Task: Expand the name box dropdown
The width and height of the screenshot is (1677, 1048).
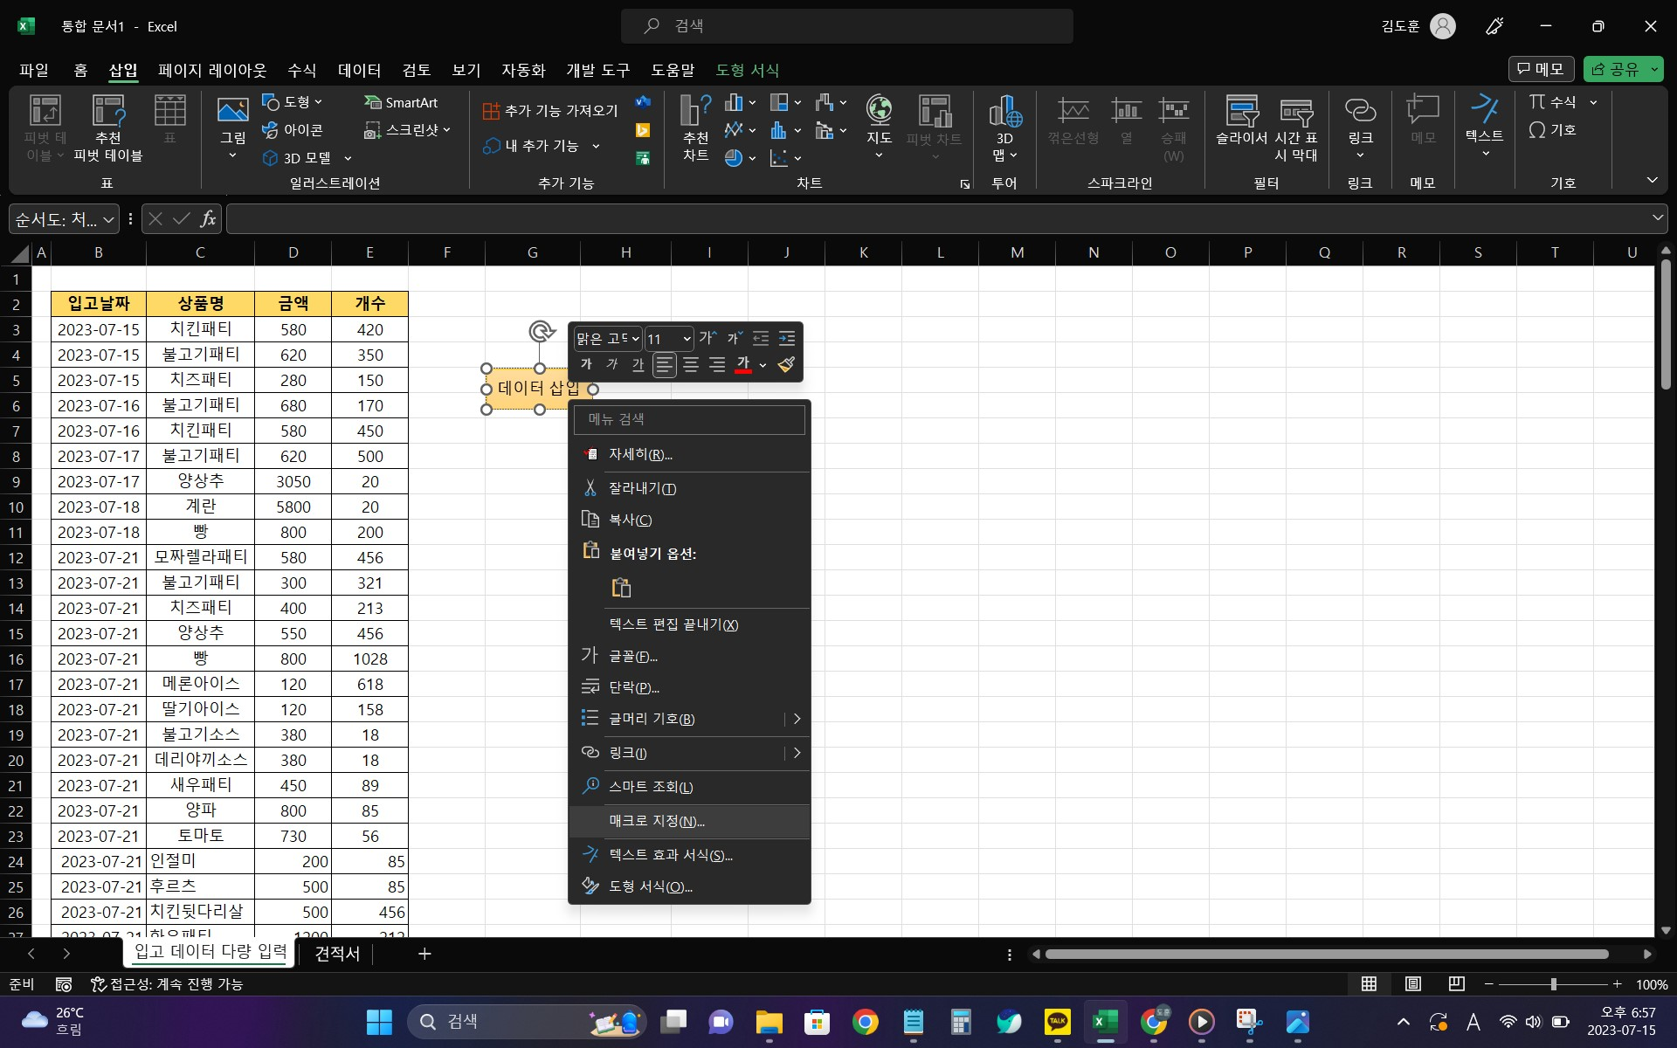Action: pyautogui.click(x=108, y=219)
